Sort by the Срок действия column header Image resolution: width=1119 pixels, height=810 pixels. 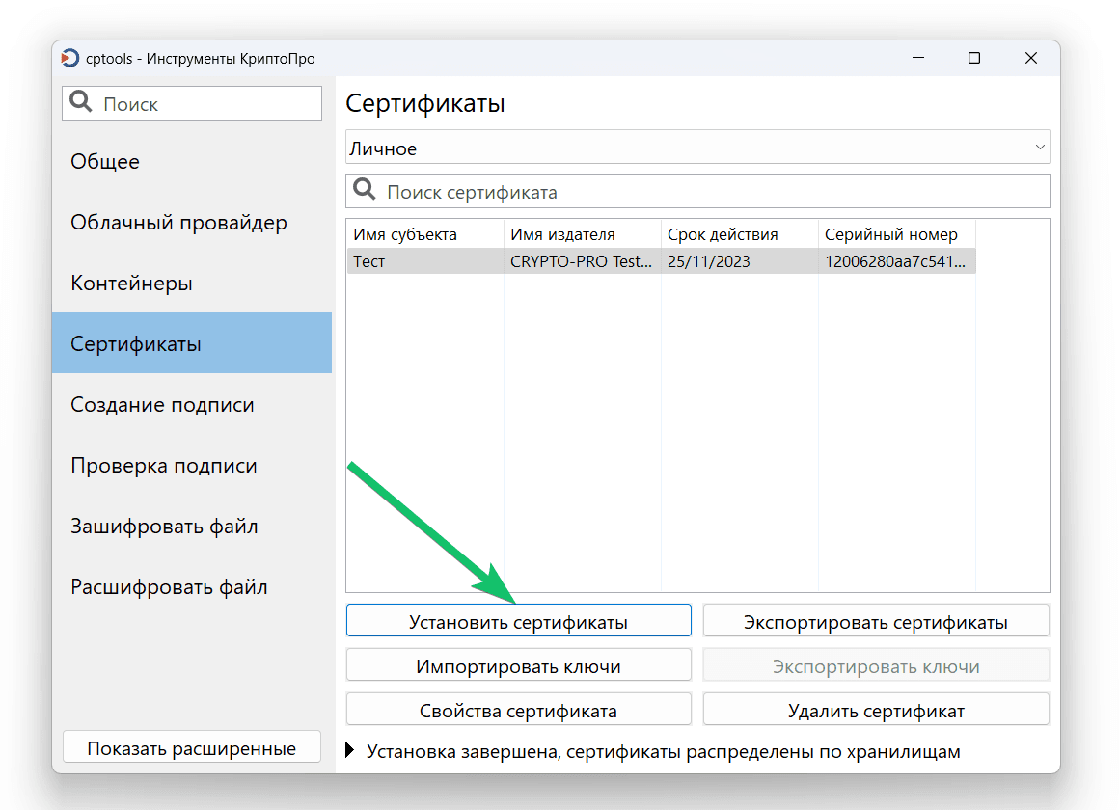pyautogui.click(x=739, y=234)
